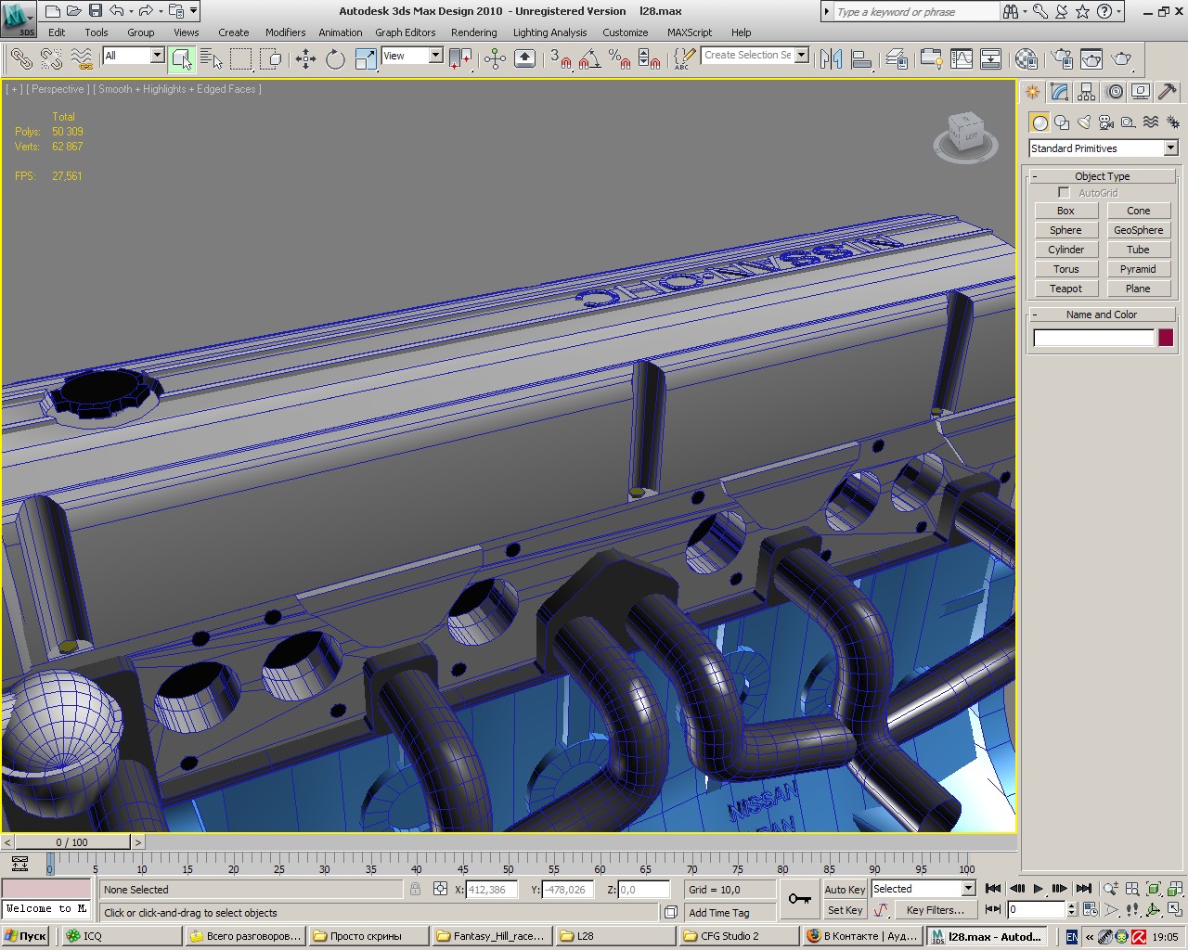Open the reference coordinate View dropdown
This screenshot has width=1188, height=950.
pyautogui.click(x=412, y=56)
